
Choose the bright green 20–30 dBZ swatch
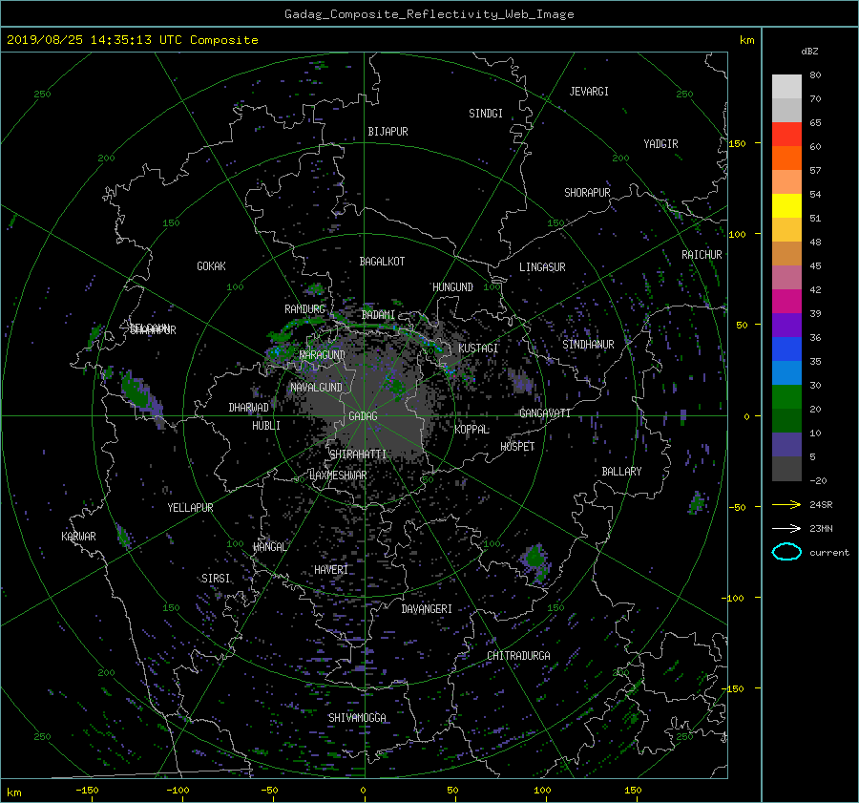786,397
